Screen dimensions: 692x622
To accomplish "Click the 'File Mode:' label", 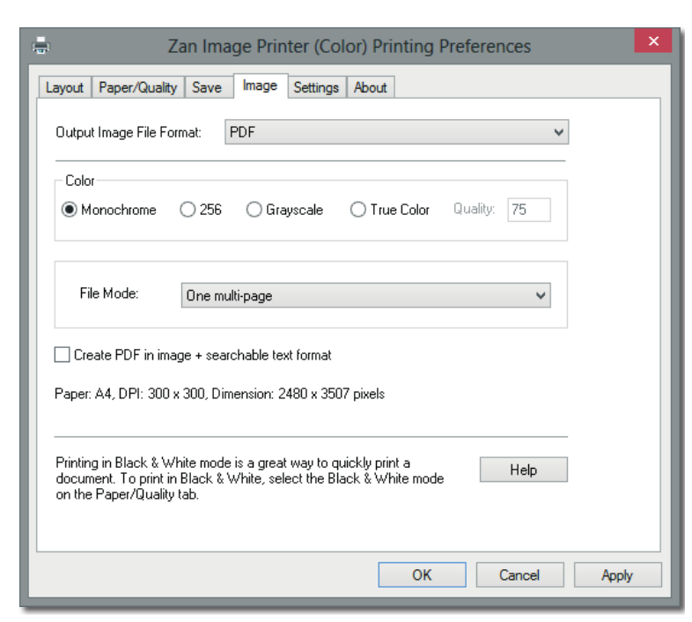I will (x=109, y=293).
